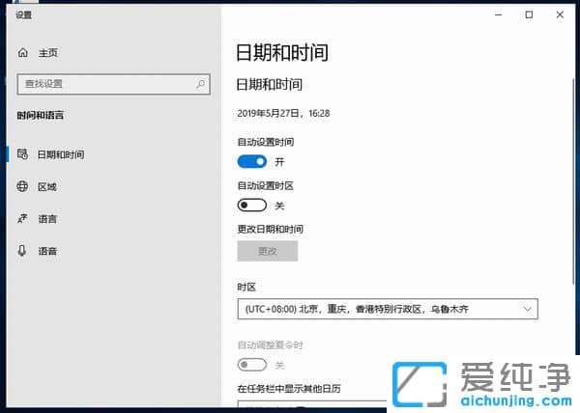Go to 主页 home icon
Image resolution: width=580 pixels, height=413 pixels.
tap(23, 53)
